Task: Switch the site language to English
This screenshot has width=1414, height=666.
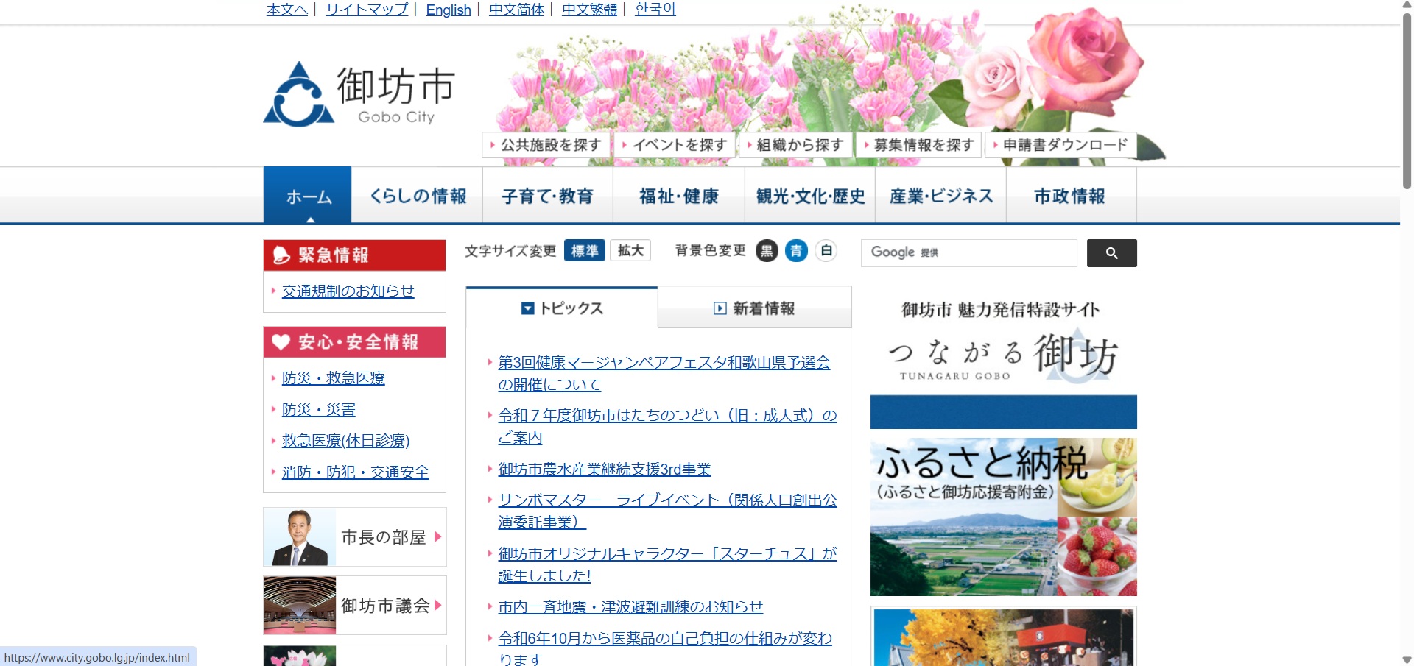Action: [448, 10]
